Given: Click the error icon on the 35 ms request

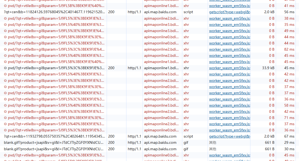Looking at the screenshot, I should 5,25.
